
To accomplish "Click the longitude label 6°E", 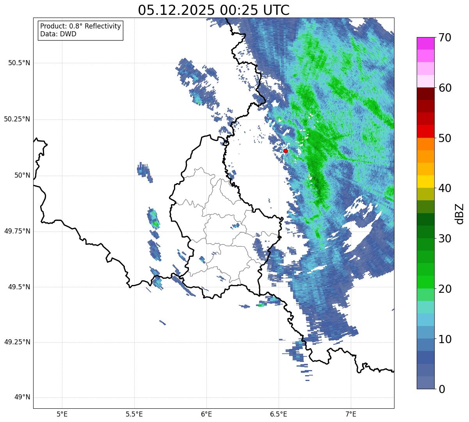I will pos(206,414).
